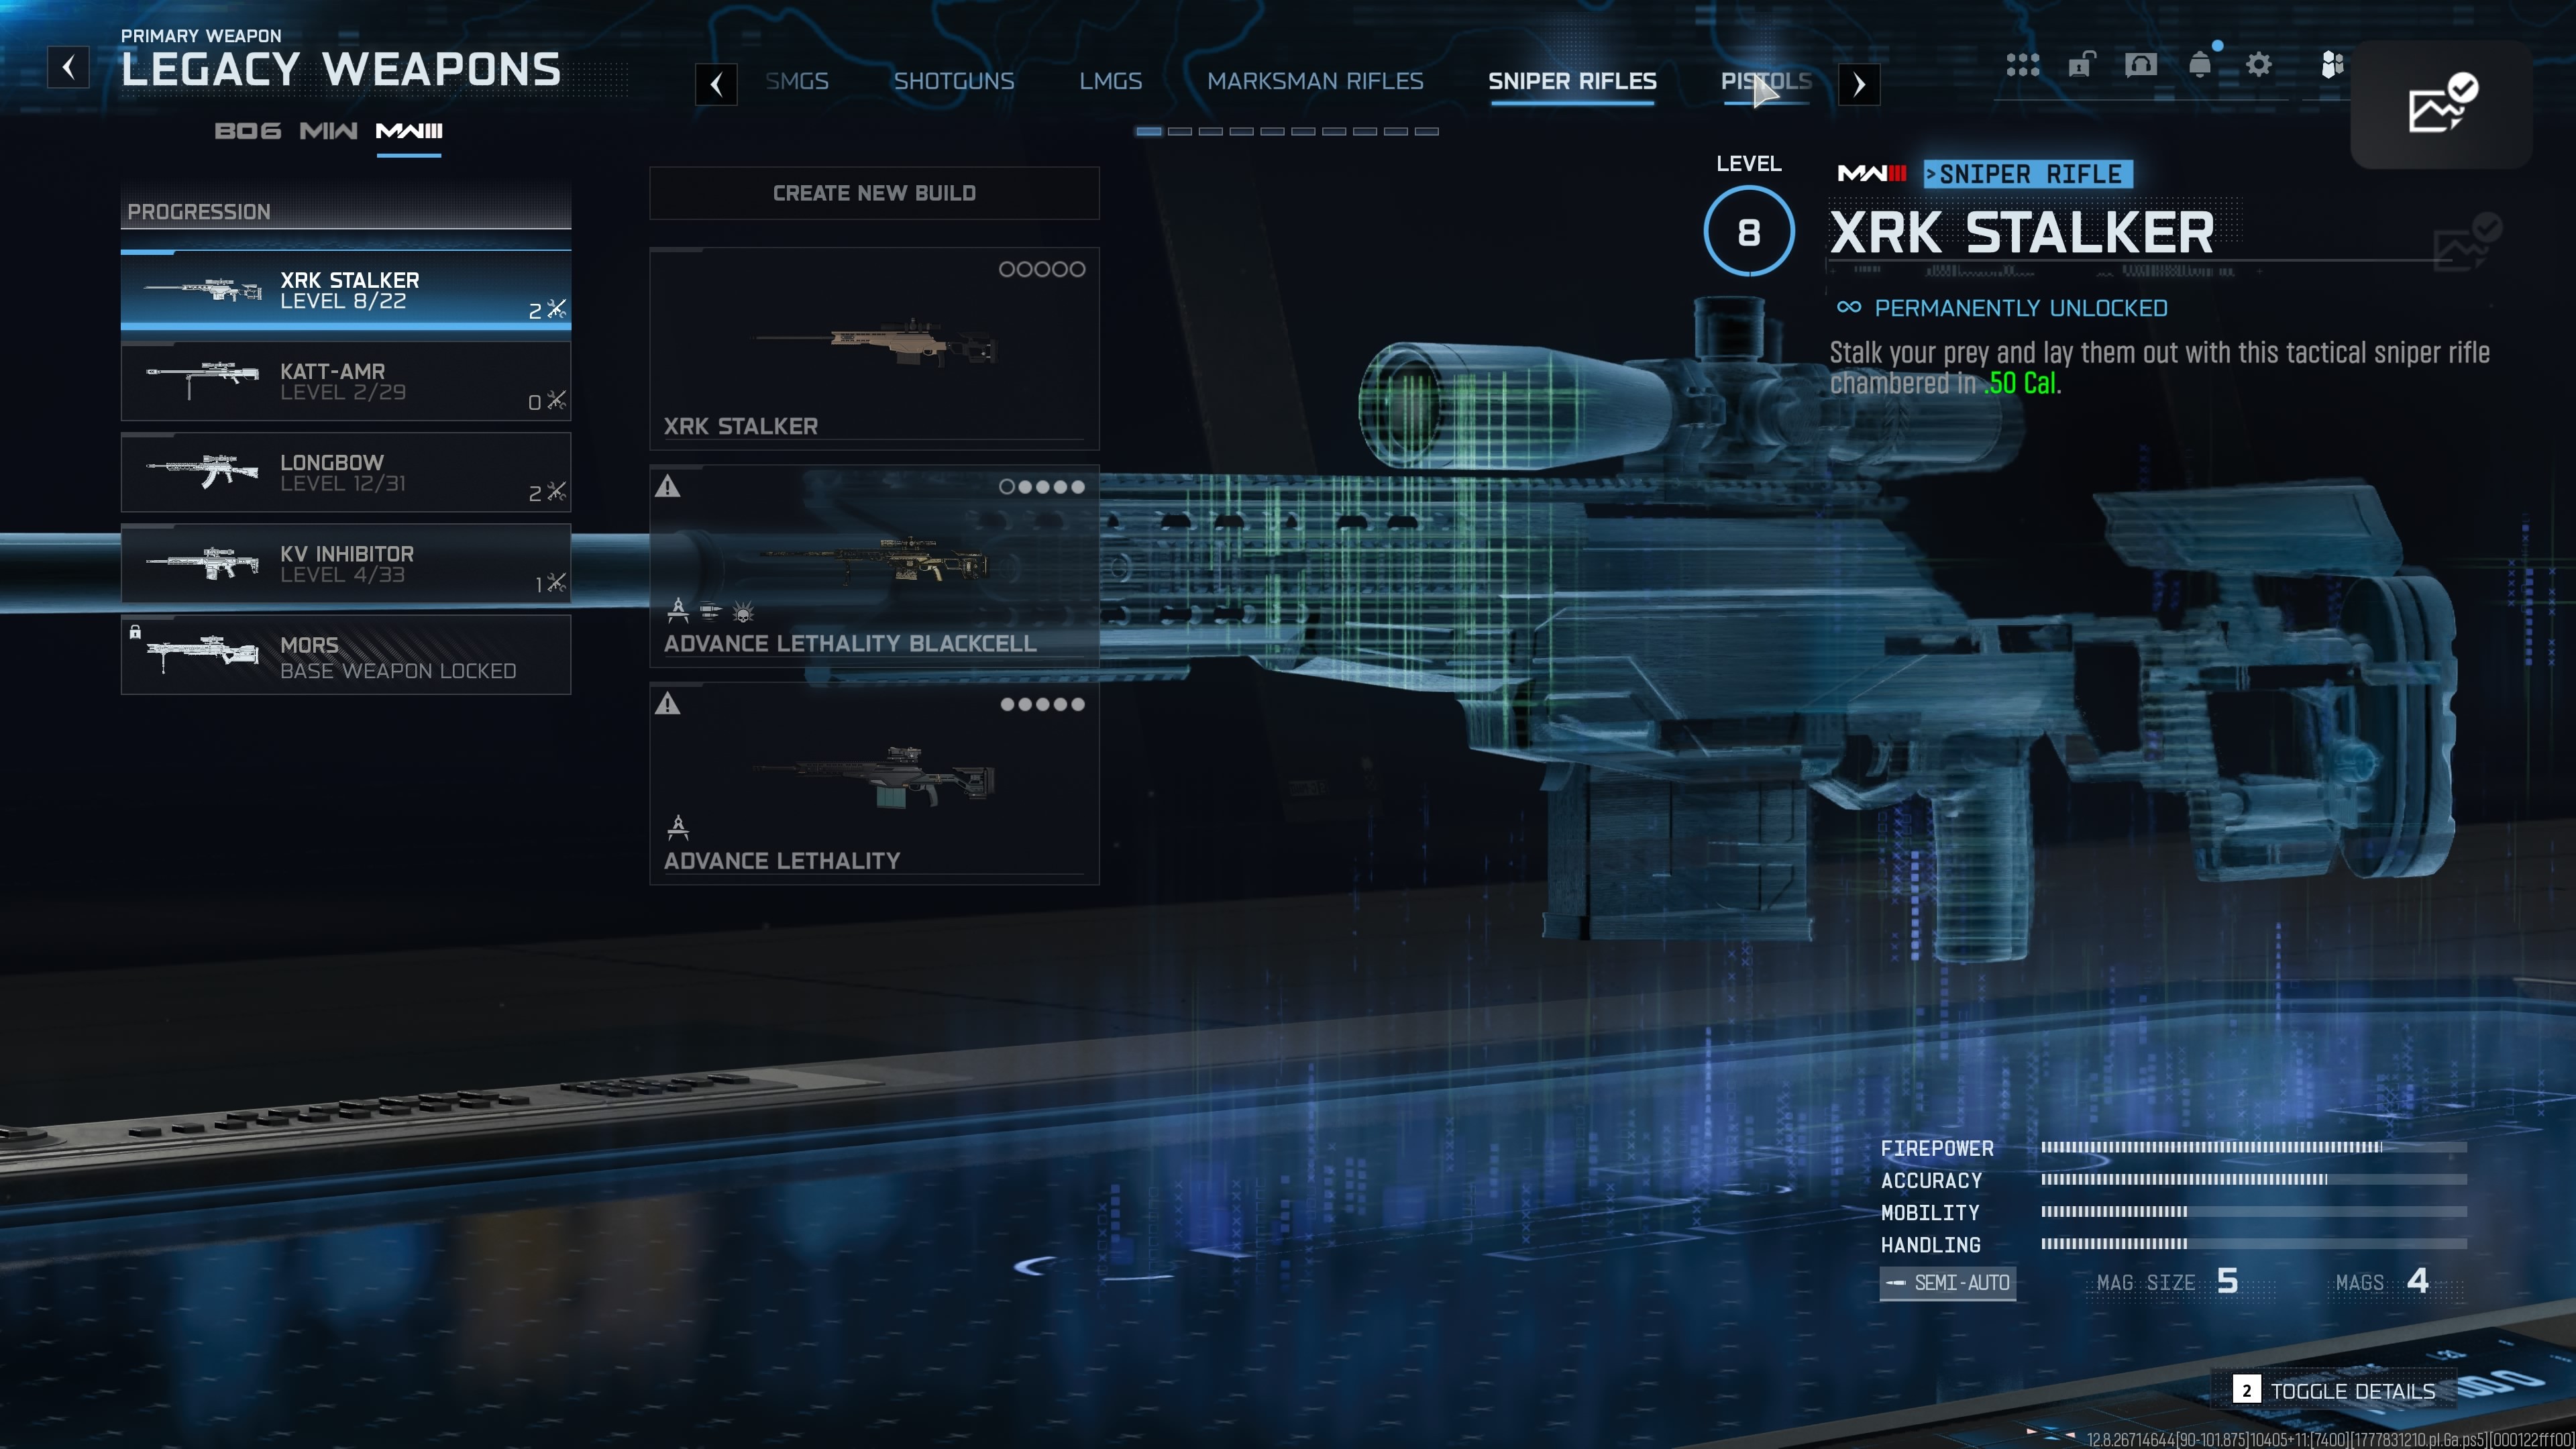Click the Sniper Rifle class tag
The width and height of the screenshot is (2576, 1449).
[x=2028, y=174]
